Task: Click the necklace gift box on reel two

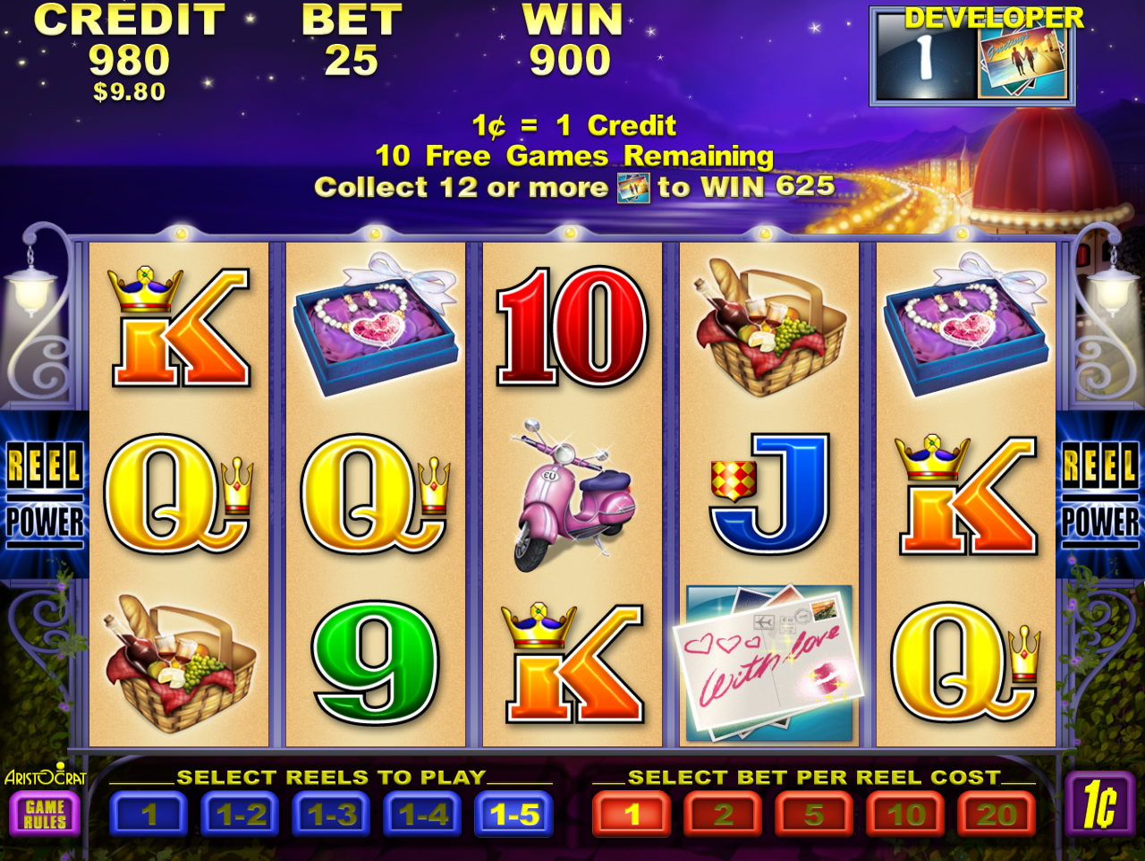Action: pyautogui.click(x=377, y=323)
